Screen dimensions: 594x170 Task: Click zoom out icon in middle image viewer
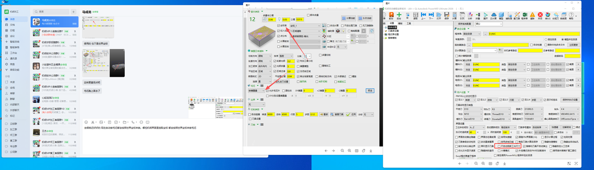[x=342, y=151]
